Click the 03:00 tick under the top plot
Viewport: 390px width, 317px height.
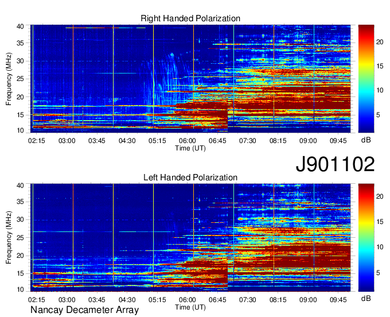67,141
